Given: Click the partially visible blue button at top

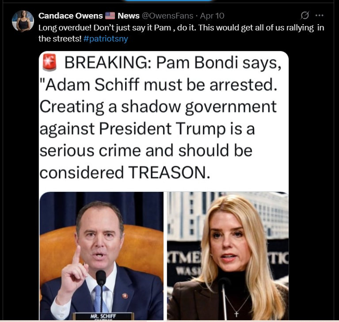Looking at the screenshot, I should pyautogui.click(x=168, y=0).
